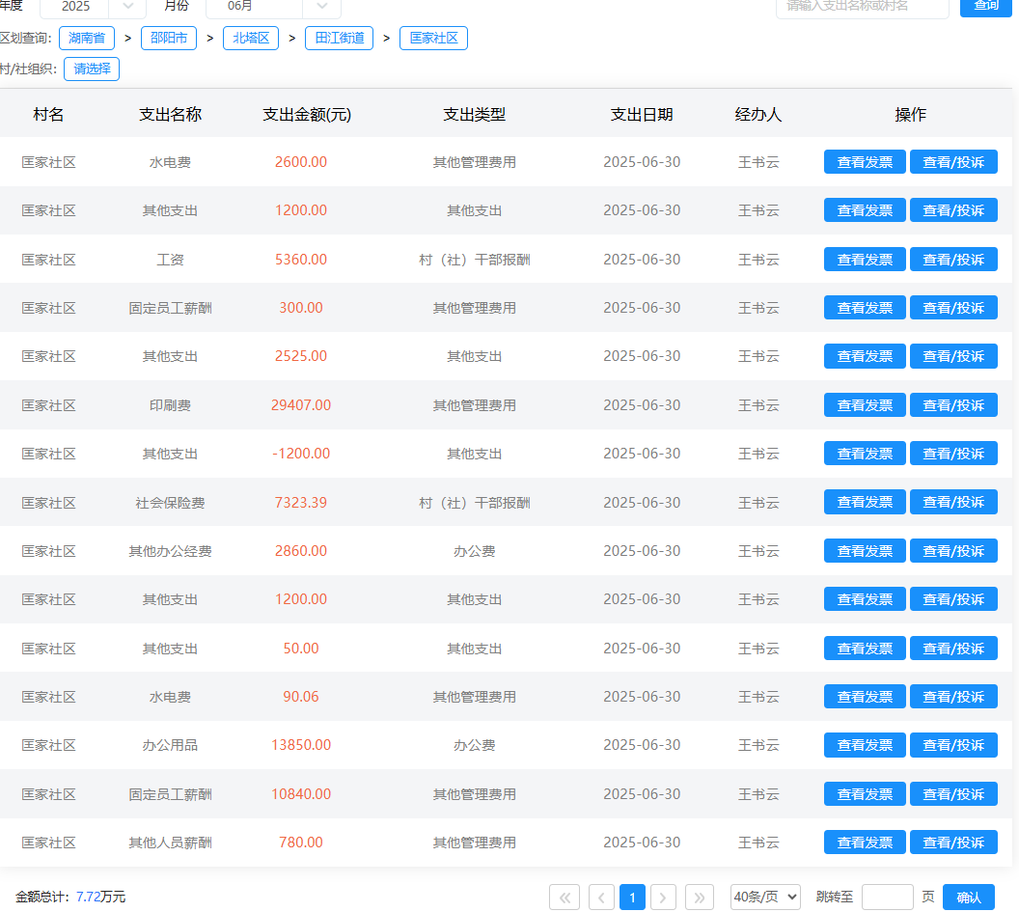
Task: Click the 确认 jump button
Action: 968,898
